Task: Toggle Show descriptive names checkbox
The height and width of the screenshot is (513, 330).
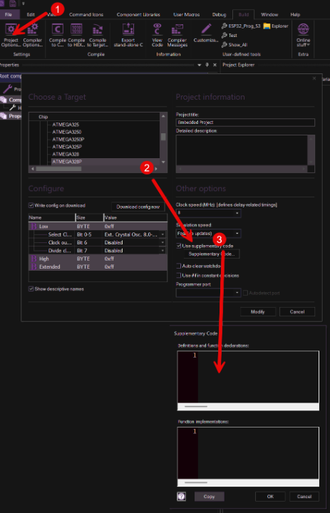Action: (x=31, y=289)
